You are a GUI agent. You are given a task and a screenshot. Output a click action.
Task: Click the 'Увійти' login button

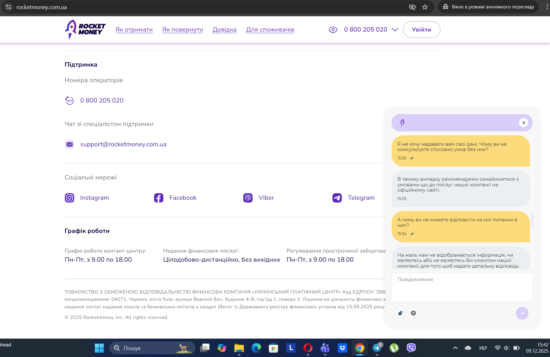coord(421,30)
